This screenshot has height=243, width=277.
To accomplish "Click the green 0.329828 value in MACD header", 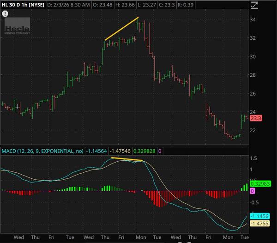I will (145, 151).
